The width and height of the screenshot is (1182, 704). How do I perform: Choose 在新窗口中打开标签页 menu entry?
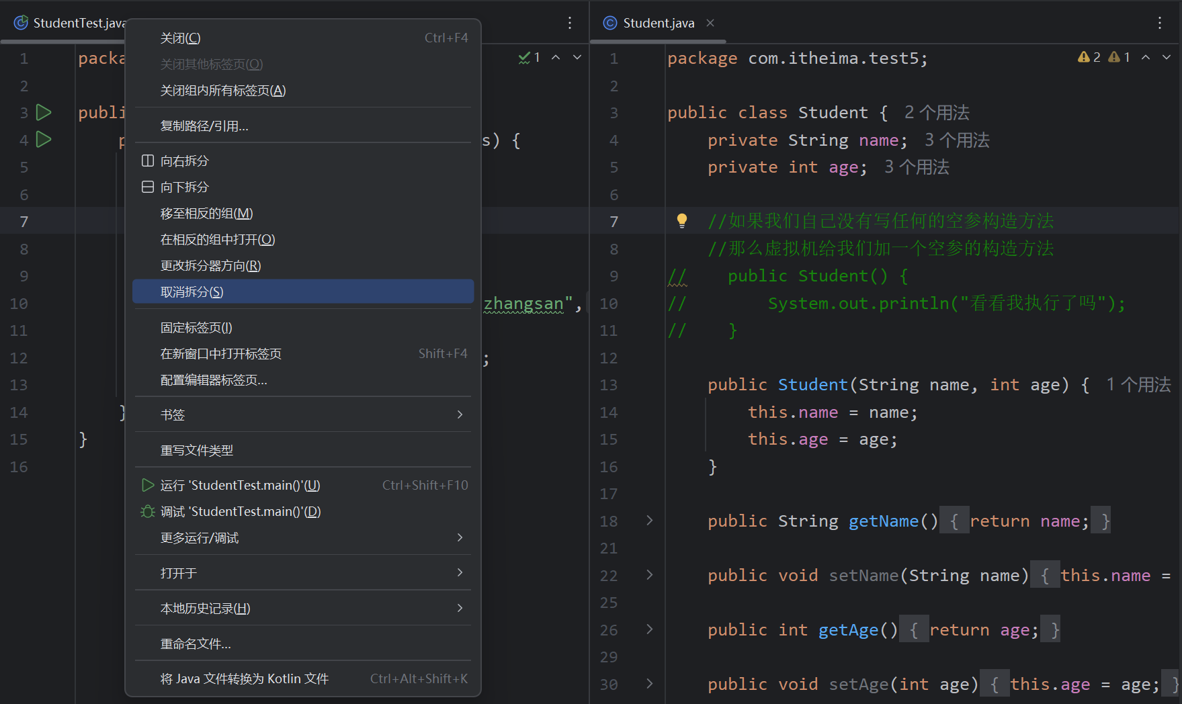click(x=303, y=354)
